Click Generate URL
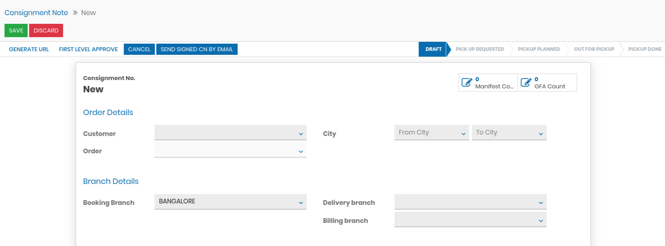665x246 pixels. (x=29, y=49)
